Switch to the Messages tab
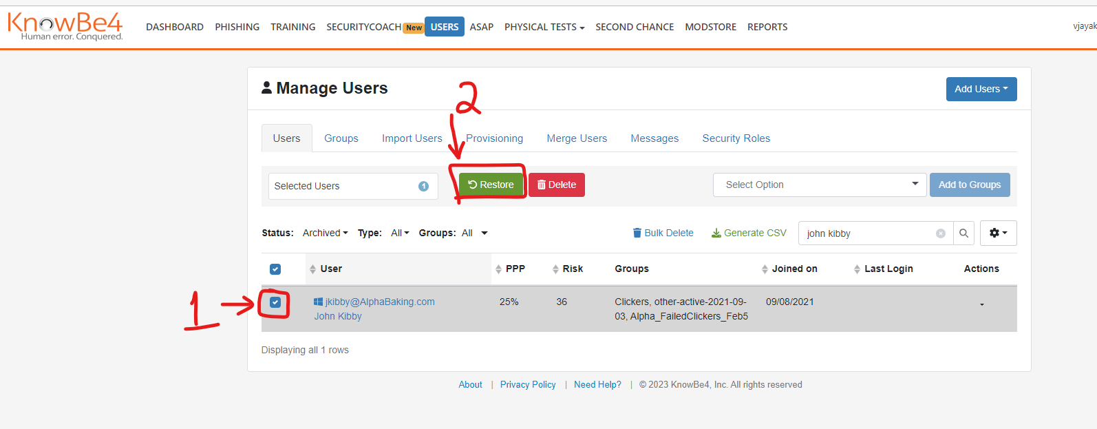This screenshot has width=1097, height=429. pos(654,138)
